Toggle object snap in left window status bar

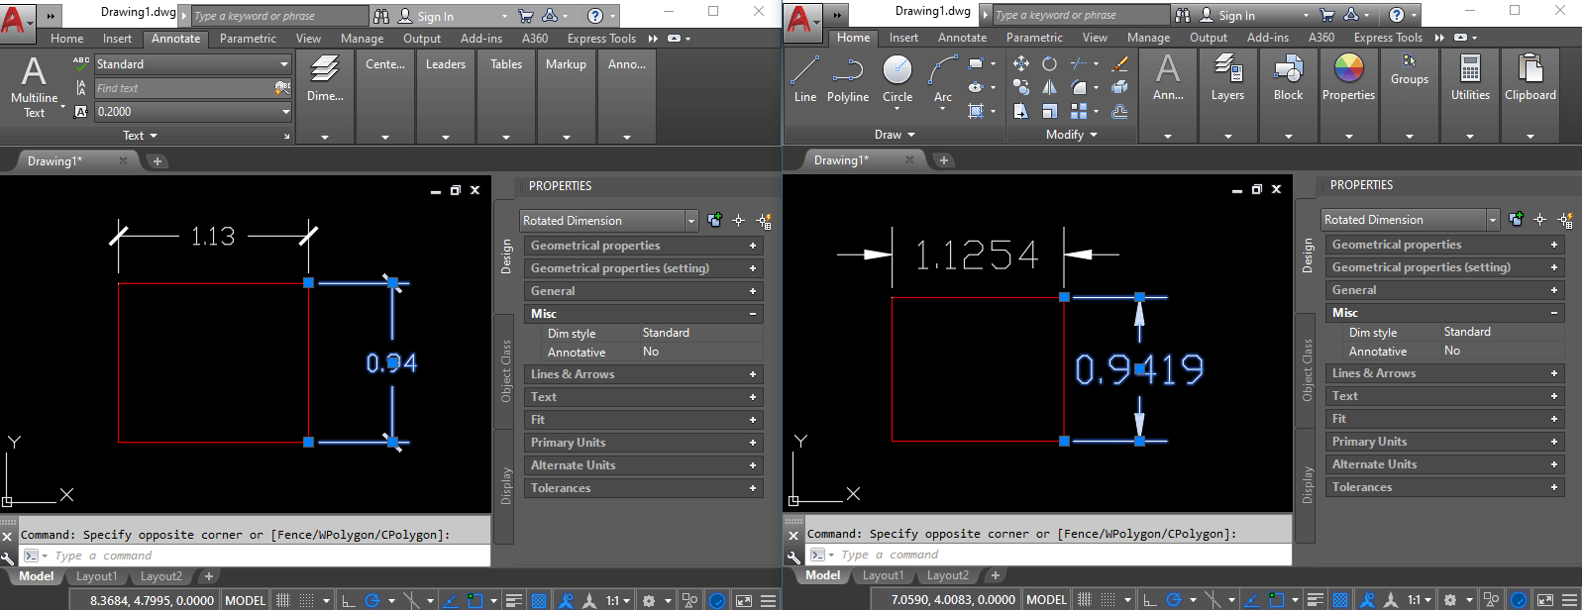475,600
